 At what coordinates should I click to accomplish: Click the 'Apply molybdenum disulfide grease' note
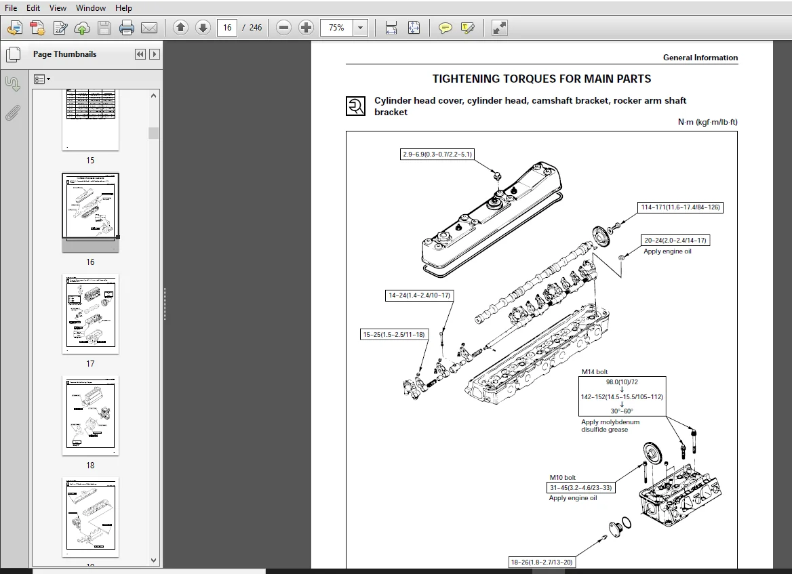pyautogui.click(x=610, y=426)
